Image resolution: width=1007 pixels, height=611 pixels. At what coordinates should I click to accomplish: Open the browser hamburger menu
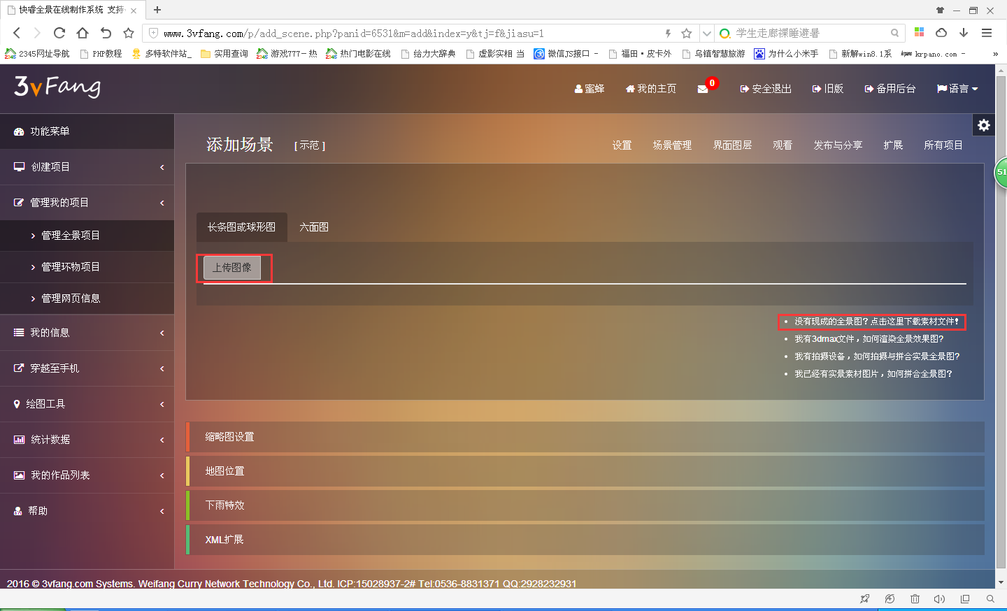(987, 33)
